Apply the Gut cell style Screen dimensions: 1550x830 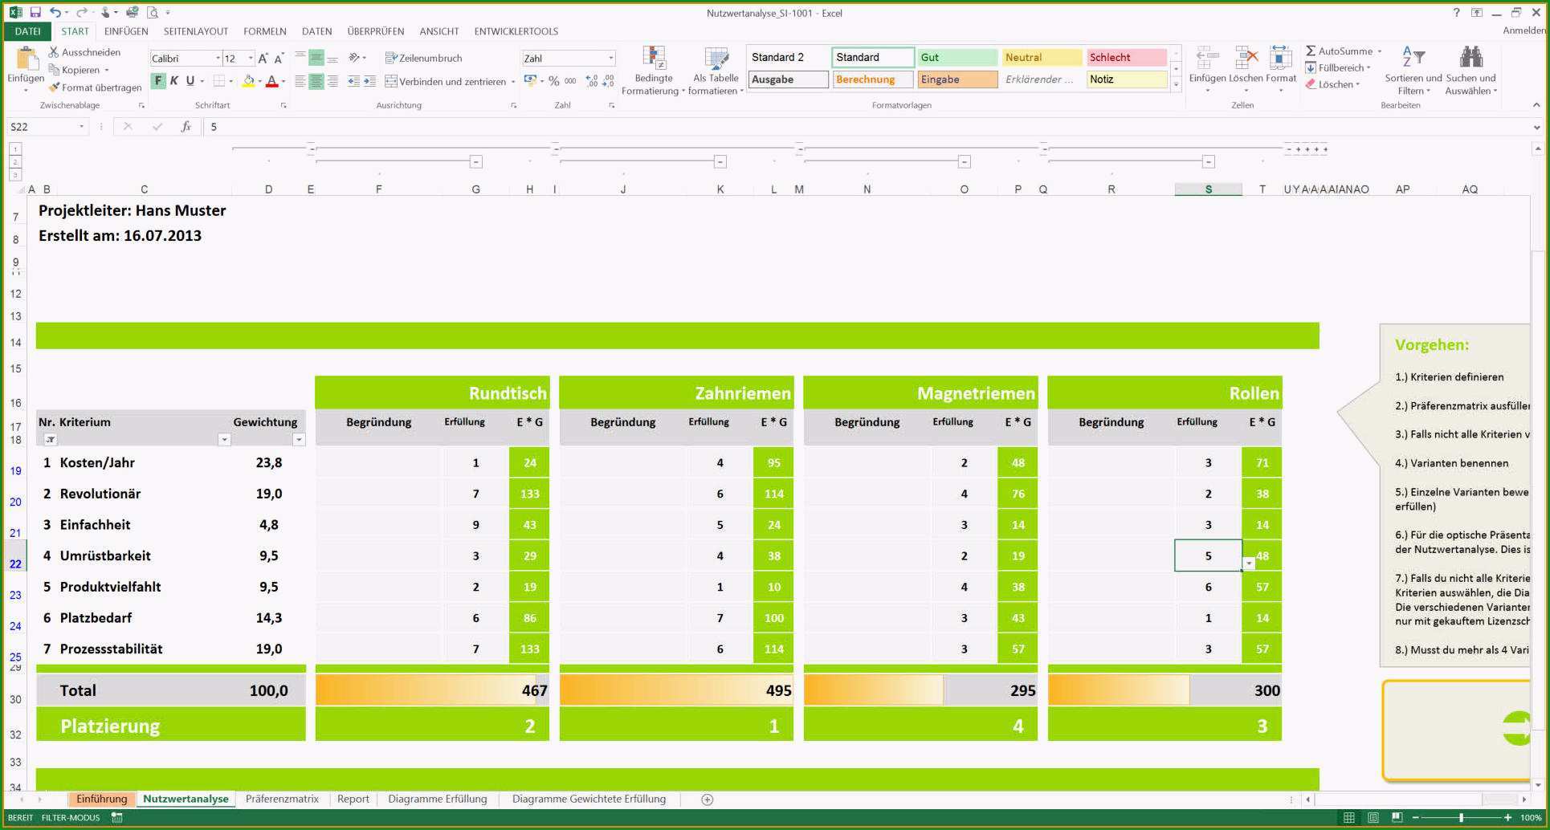[x=958, y=57]
